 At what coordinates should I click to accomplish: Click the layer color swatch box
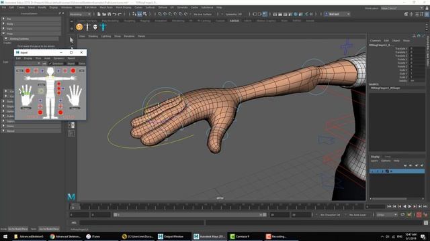pos(387,171)
